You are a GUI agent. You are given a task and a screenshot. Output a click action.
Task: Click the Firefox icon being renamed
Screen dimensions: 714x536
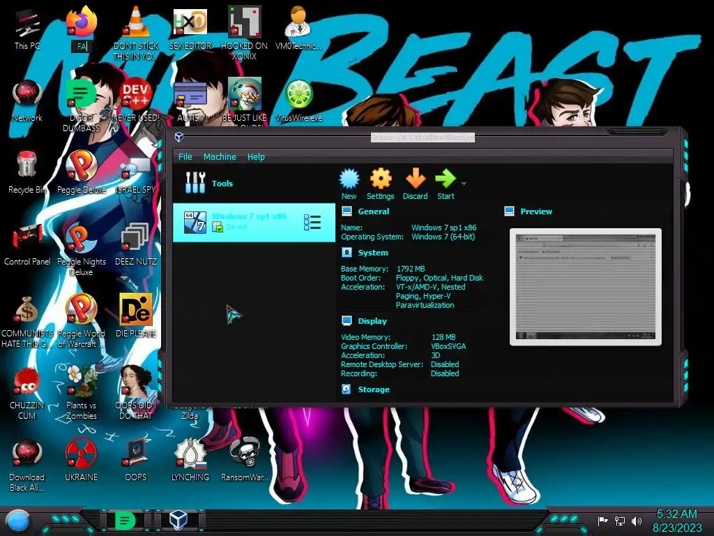(81, 22)
